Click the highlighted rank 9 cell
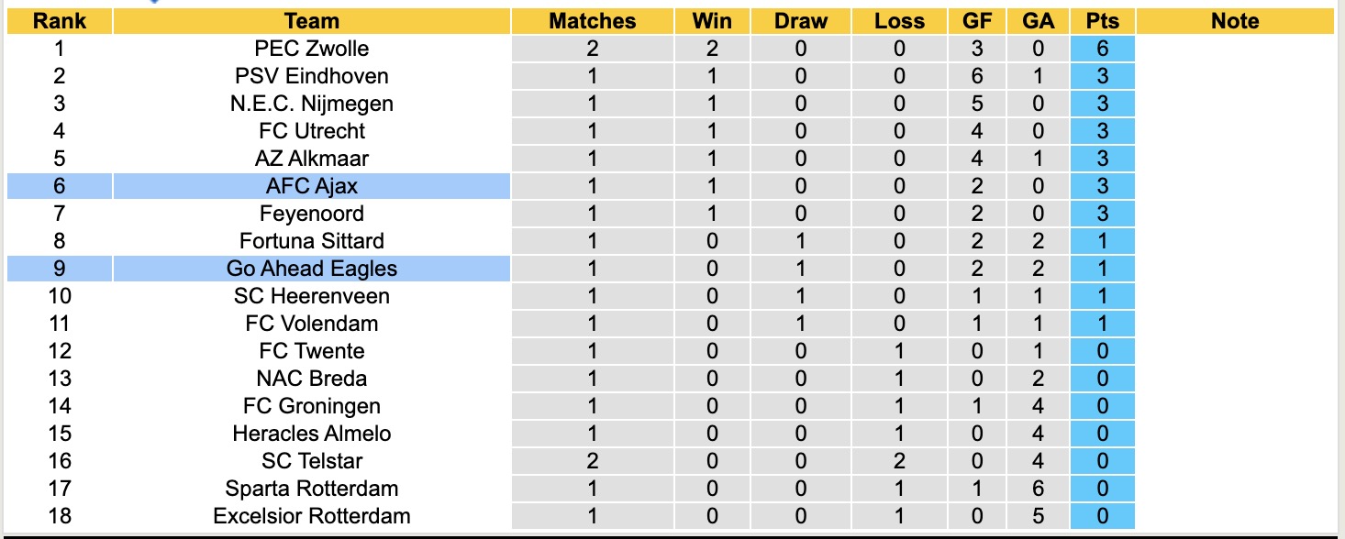Screen dimensions: 1345x539 click(x=59, y=269)
